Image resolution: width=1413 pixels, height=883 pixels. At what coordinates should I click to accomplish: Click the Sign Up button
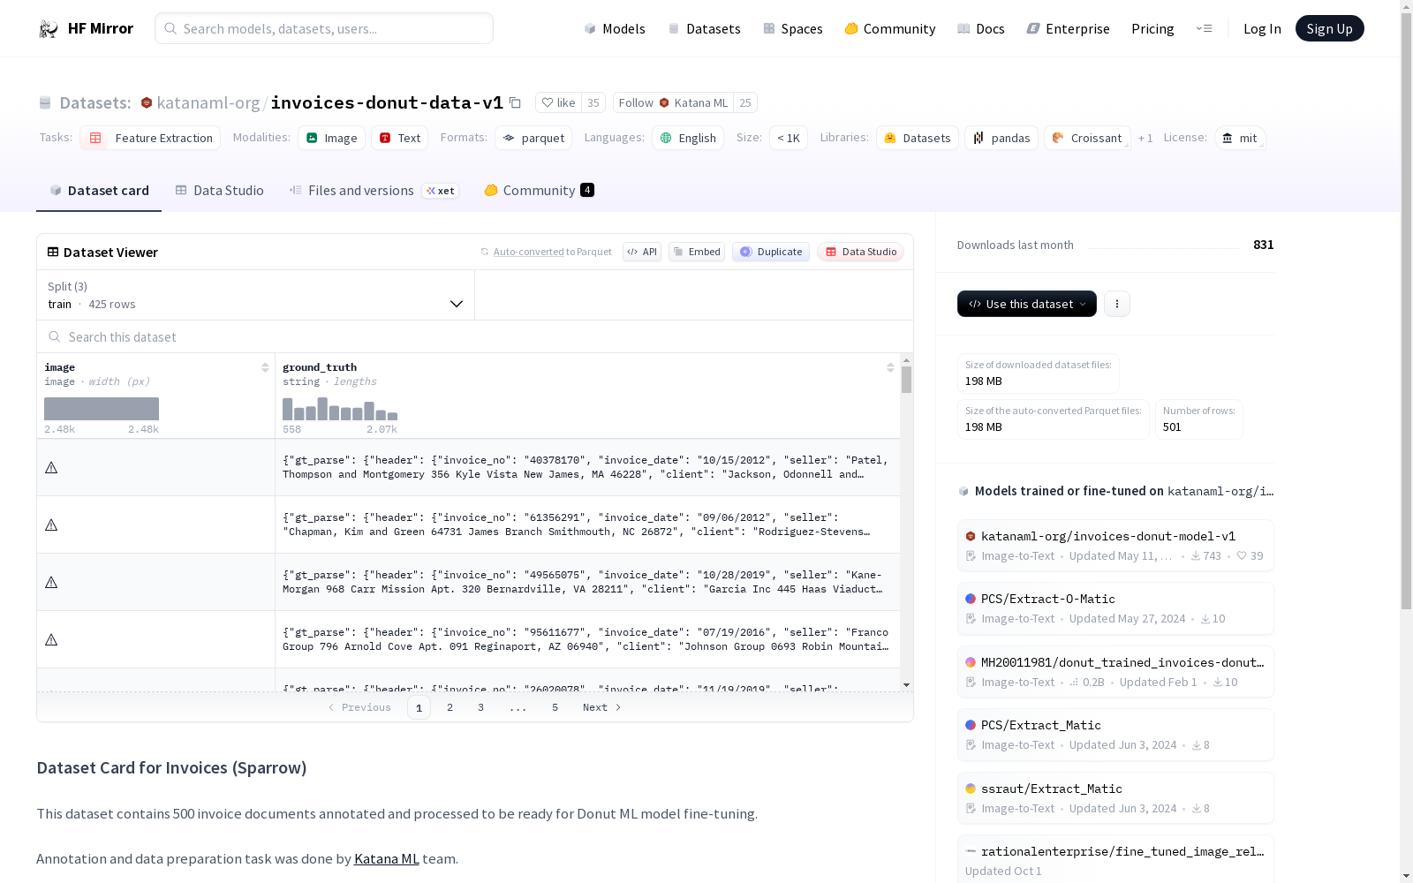(x=1329, y=28)
